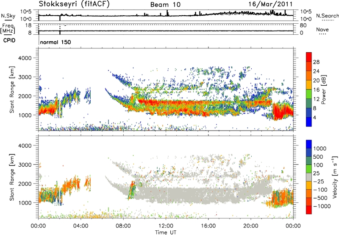The width and height of the screenshot is (339, 235).
Task: Click the 'normal 150' CPID text
Action: click(x=56, y=42)
